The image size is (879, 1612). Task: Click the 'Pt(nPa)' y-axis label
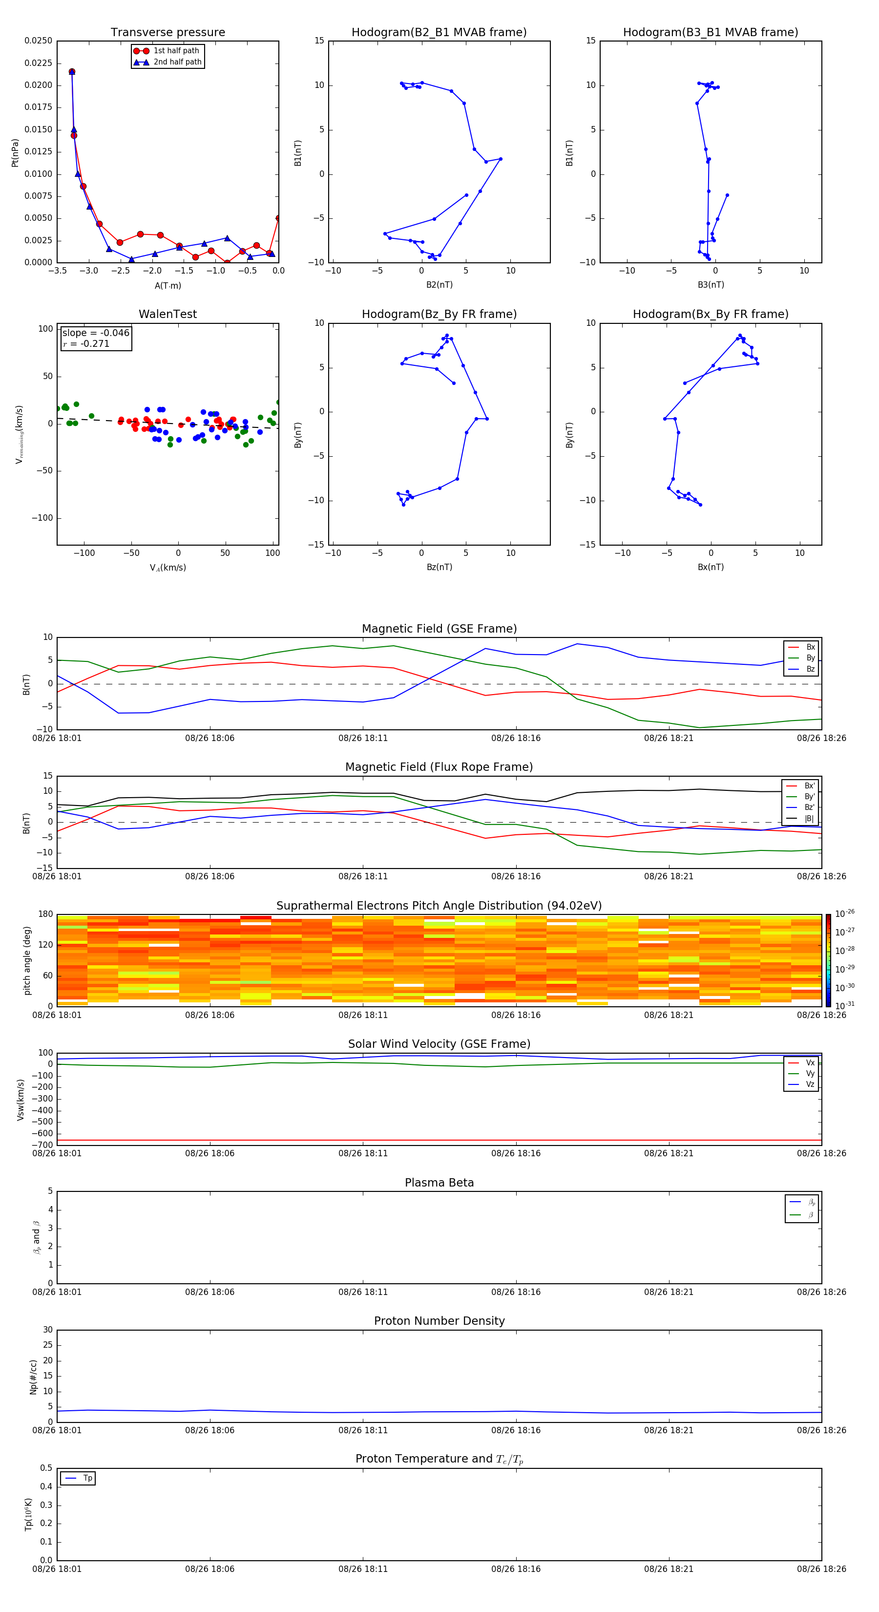coord(15,153)
